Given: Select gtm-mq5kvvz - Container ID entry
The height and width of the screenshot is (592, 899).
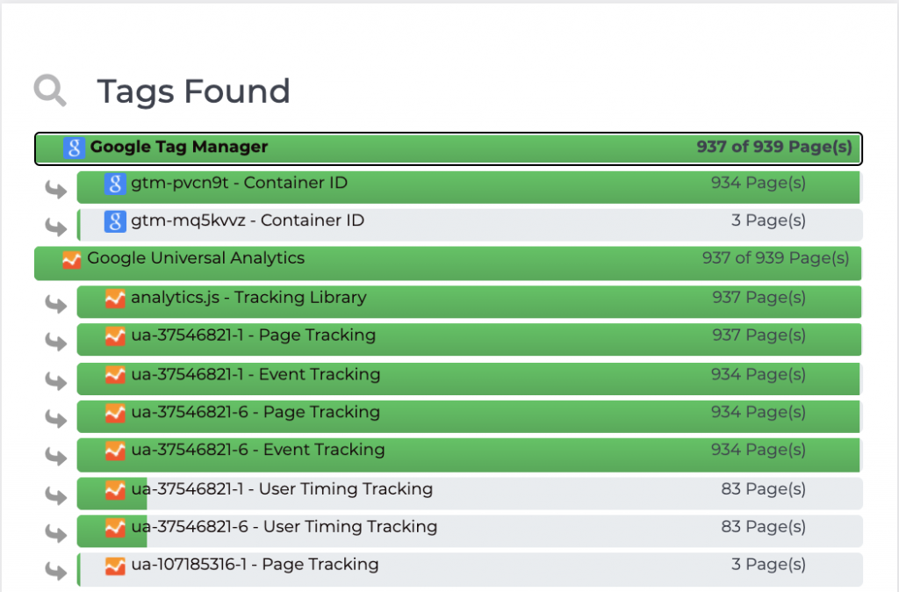Looking at the screenshot, I should point(248,220).
